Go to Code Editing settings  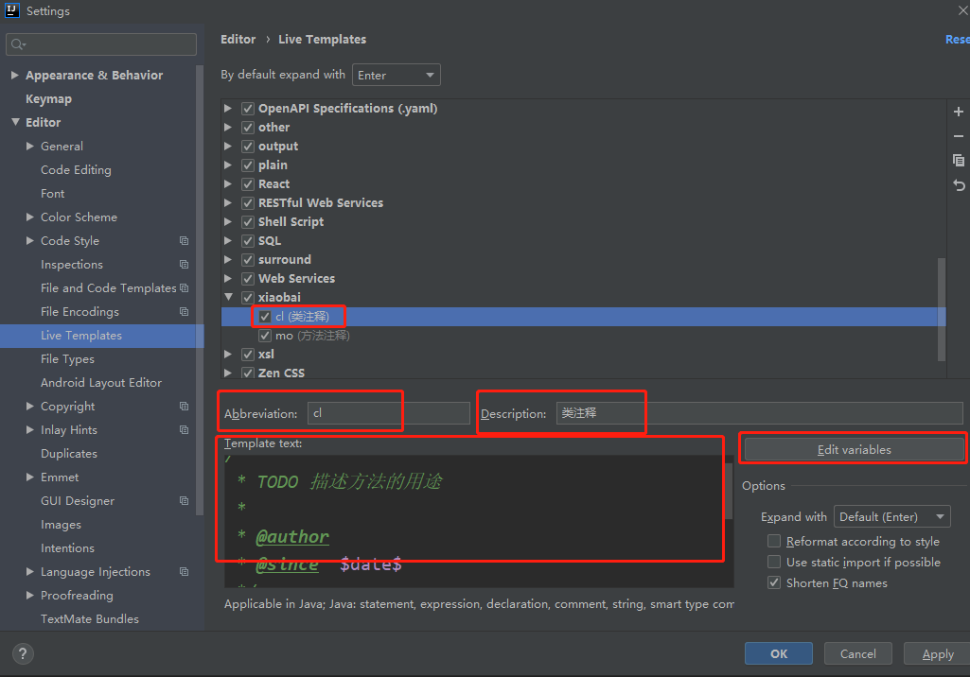(76, 170)
